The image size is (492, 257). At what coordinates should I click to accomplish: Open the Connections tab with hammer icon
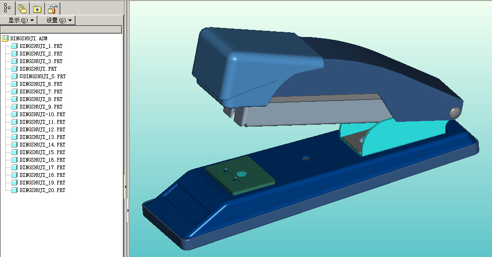coord(52,9)
